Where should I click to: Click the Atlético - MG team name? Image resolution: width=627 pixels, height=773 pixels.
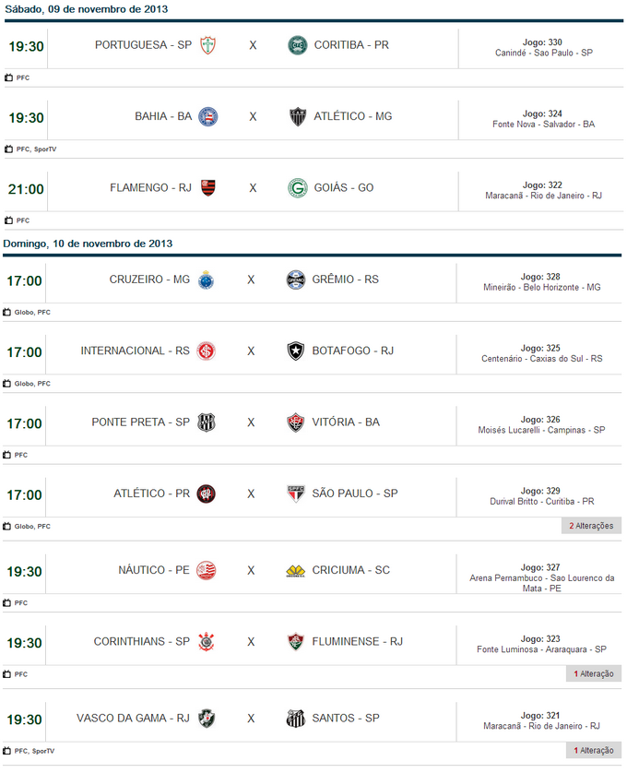point(352,117)
